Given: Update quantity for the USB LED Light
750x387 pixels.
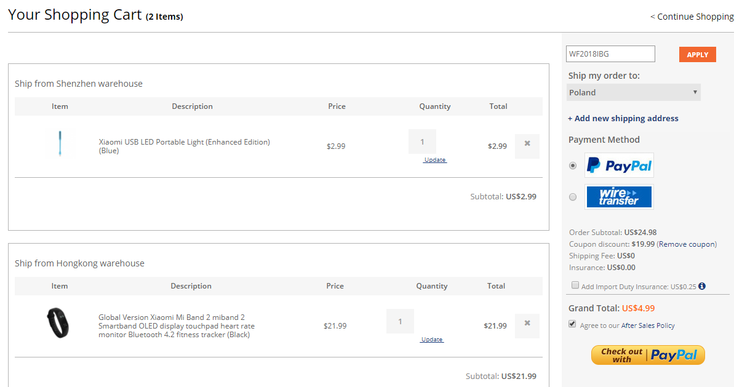Looking at the screenshot, I should pos(435,160).
